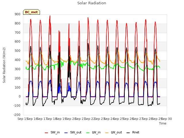Click the 100 y-axis tick label
Image resolution: width=184 pixels, height=138 pixels.
18,87
